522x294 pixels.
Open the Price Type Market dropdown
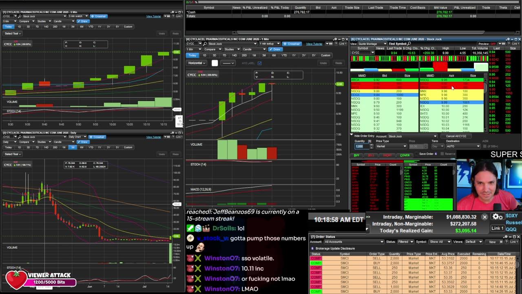click(x=391, y=146)
